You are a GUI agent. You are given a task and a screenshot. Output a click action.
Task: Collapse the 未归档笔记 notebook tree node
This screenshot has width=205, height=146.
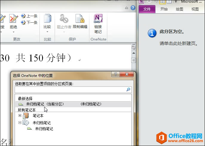20,122
